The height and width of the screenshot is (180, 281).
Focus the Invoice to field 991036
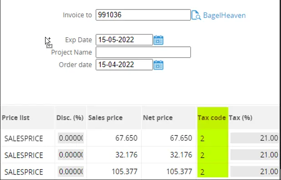(x=143, y=15)
